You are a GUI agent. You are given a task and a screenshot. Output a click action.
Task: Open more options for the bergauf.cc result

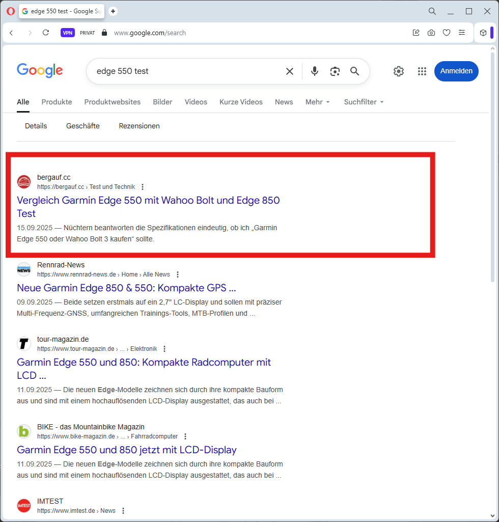pos(143,187)
